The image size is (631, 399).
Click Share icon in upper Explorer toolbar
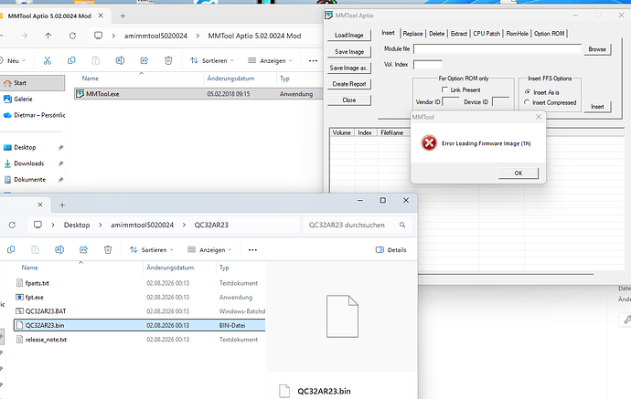pos(144,60)
